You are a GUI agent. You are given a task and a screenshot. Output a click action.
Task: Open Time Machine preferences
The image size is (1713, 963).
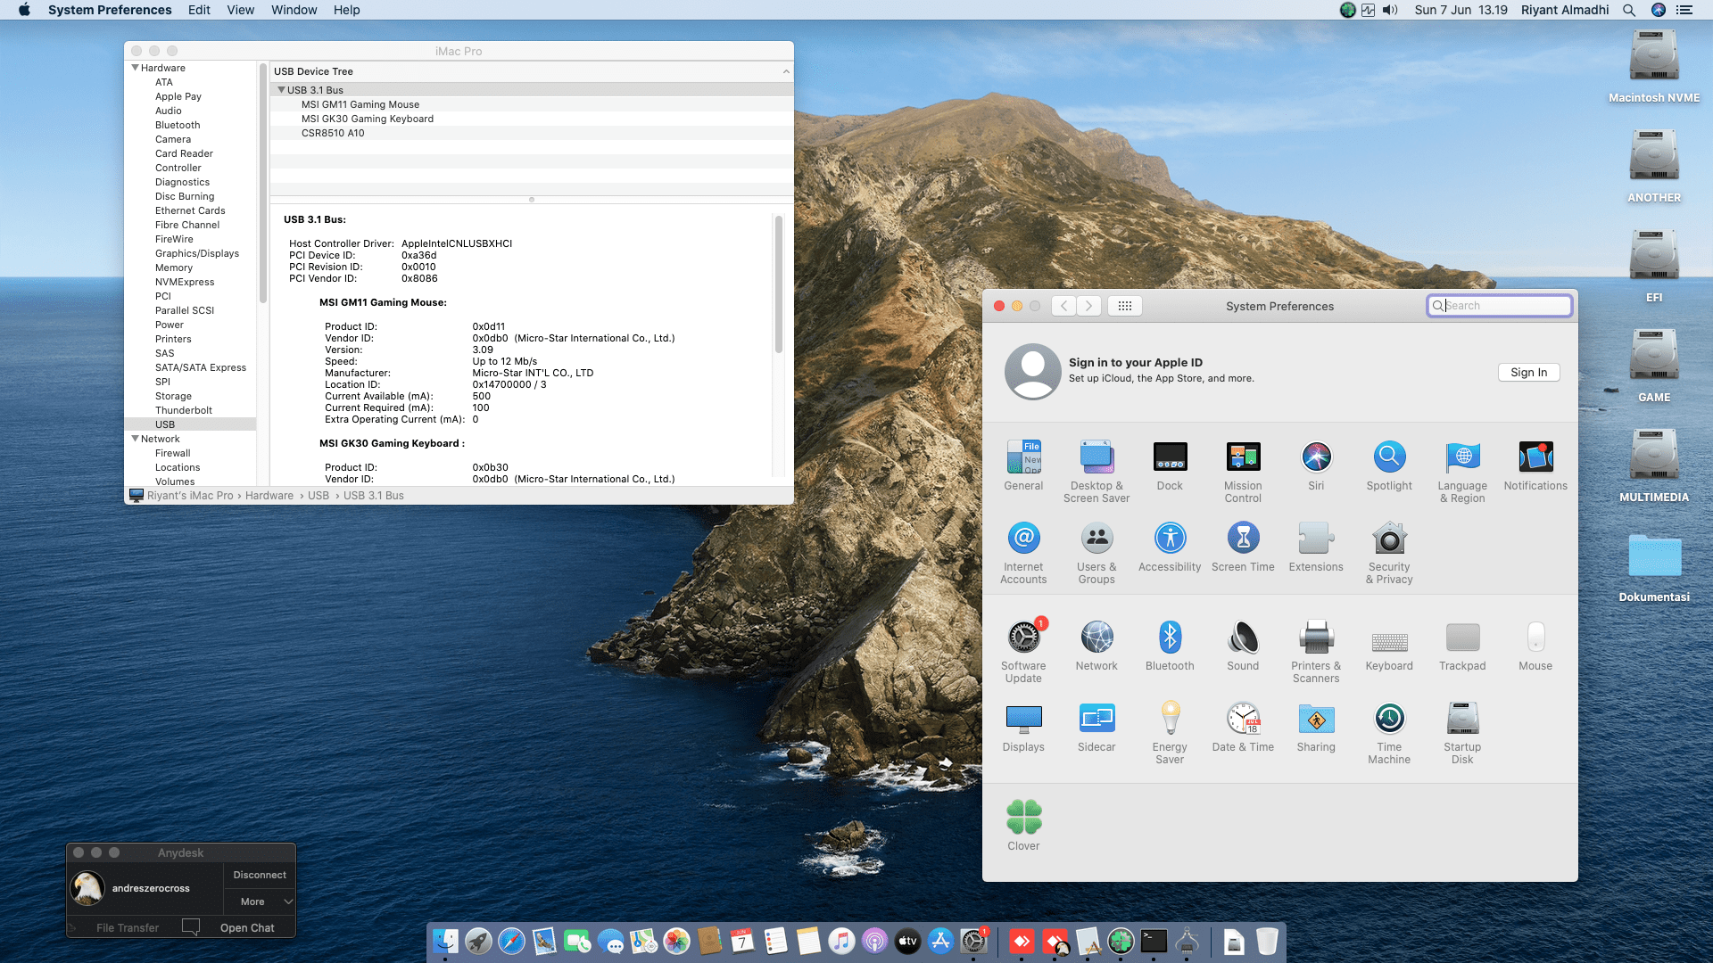(x=1389, y=733)
